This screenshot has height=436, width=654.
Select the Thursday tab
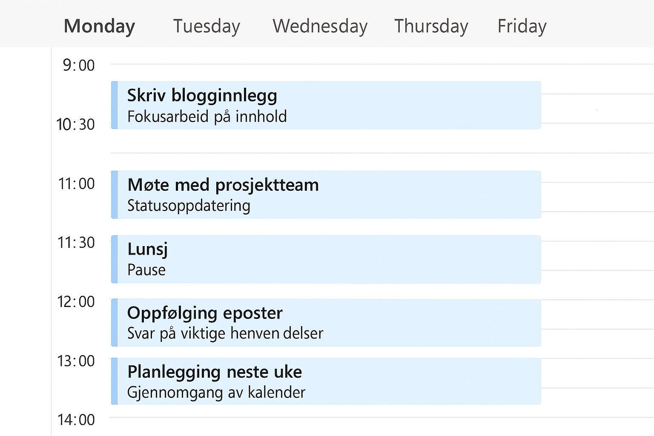coord(431,26)
